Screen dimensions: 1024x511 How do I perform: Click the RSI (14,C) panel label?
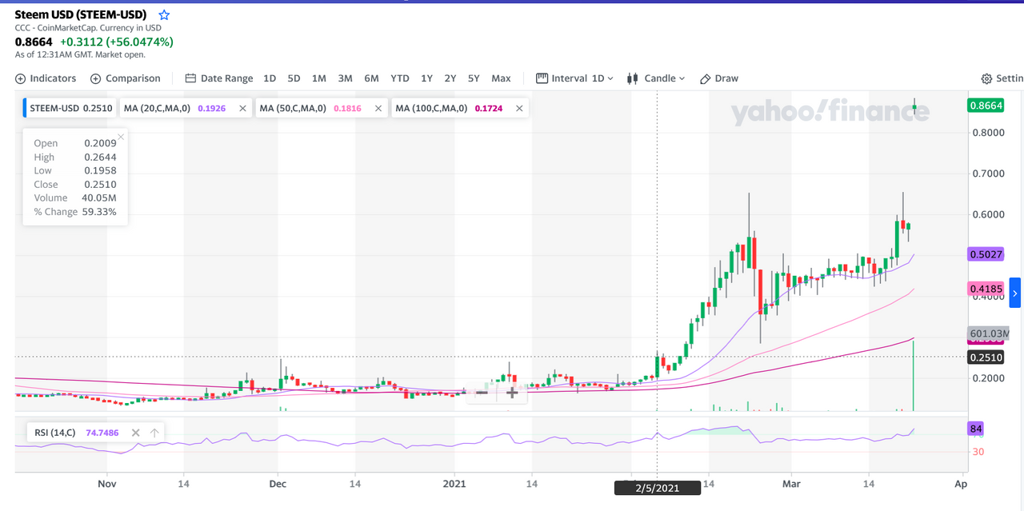point(54,433)
